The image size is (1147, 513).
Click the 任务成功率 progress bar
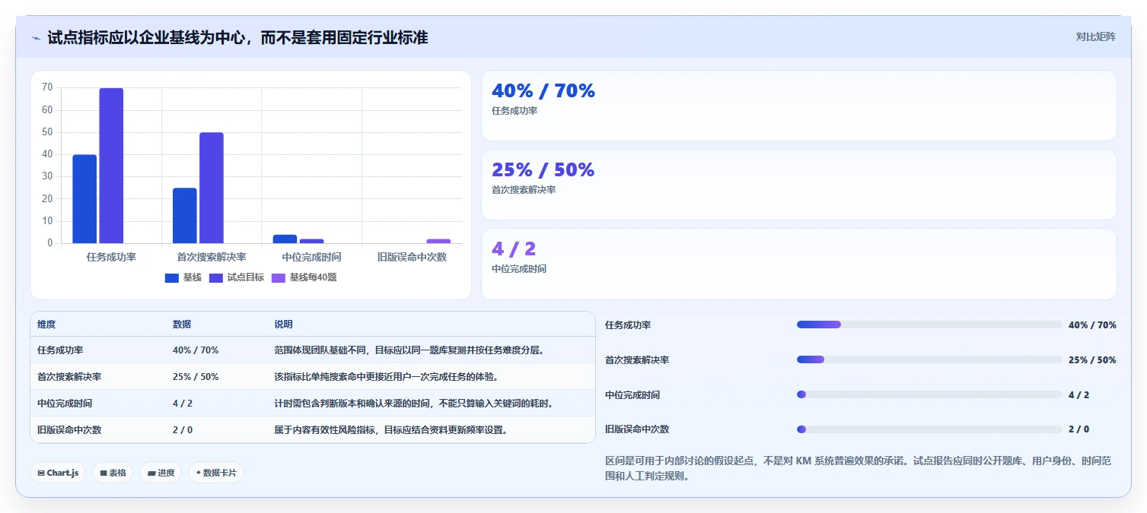929,325
